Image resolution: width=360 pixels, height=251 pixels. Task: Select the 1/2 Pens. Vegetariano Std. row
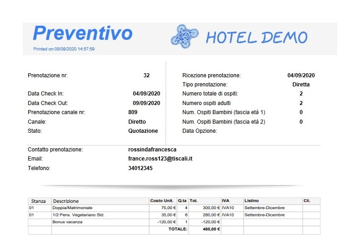click(x=79, y=215)
